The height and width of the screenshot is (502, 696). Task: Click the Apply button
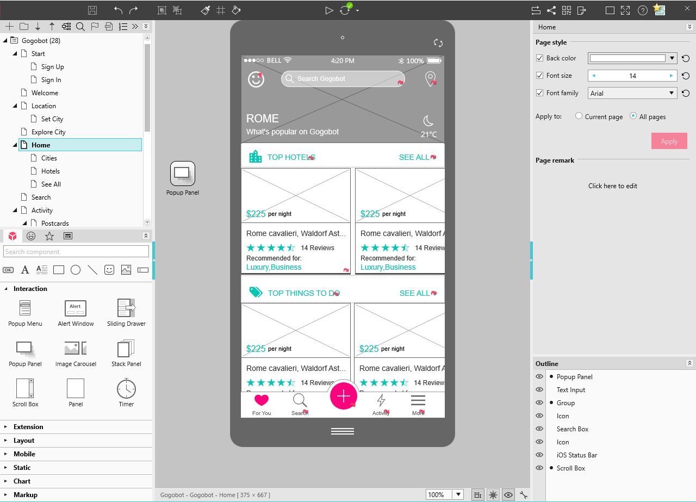(x=669, y=141)
